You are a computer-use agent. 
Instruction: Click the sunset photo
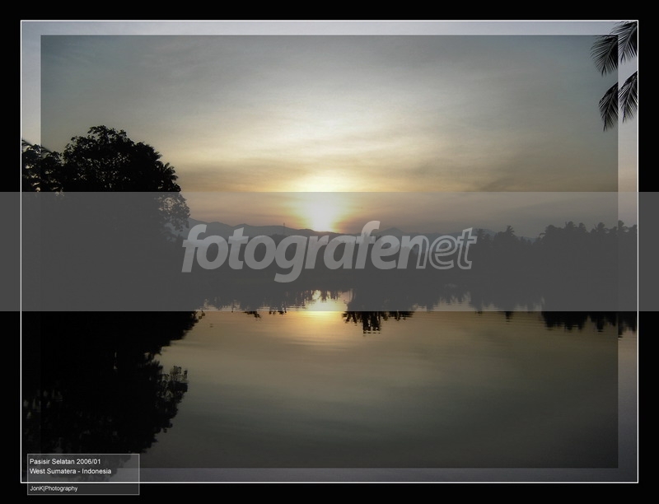(329, 251)
